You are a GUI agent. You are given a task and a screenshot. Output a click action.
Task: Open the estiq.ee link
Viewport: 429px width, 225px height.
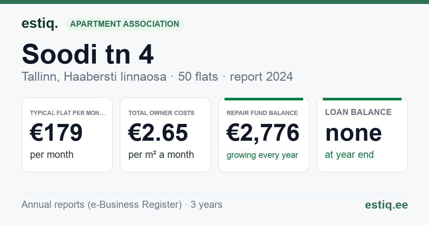pos(386,205)
